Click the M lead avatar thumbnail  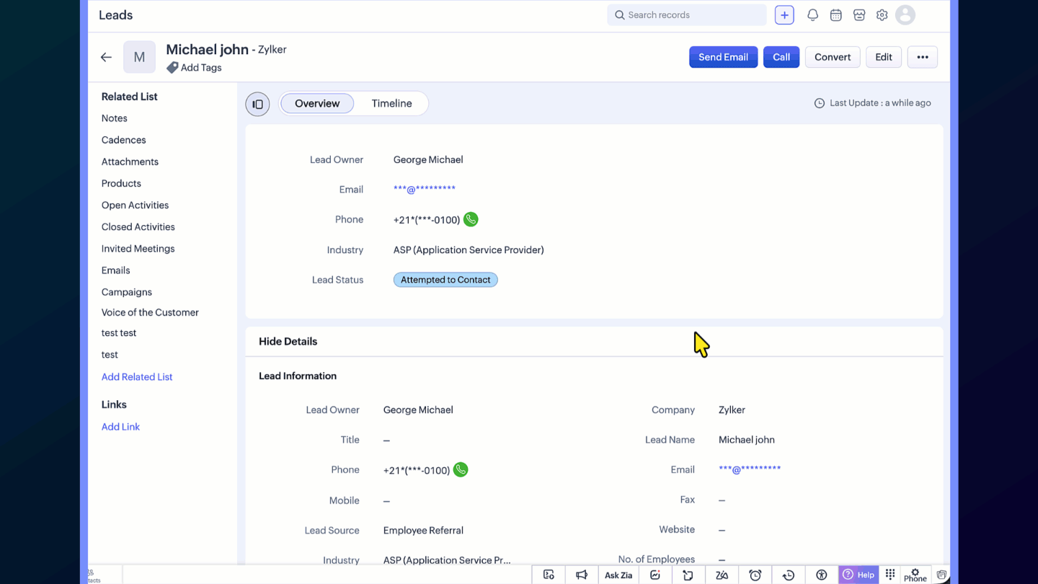point(139,57)
